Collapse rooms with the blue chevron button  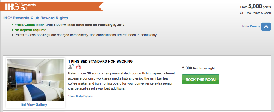[266, 27]
